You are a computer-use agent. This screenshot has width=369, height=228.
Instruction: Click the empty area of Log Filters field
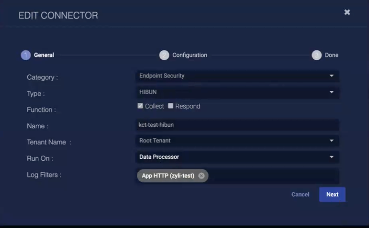(273, 176)
